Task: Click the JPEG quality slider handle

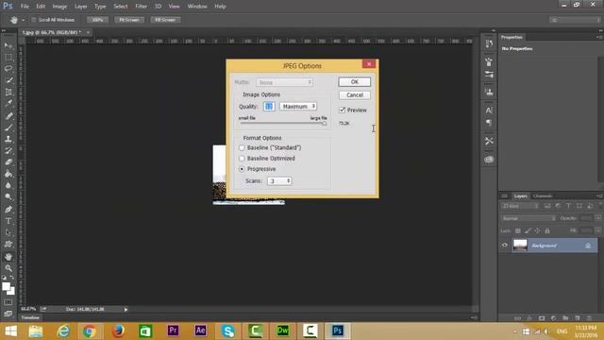Action: pos(324,124)
